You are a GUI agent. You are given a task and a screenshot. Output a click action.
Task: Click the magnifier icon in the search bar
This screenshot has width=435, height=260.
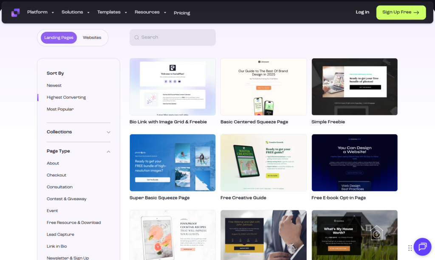138,37
